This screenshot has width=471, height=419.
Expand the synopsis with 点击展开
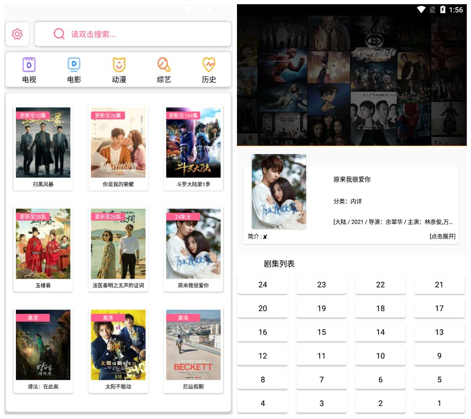pos(442,236)
